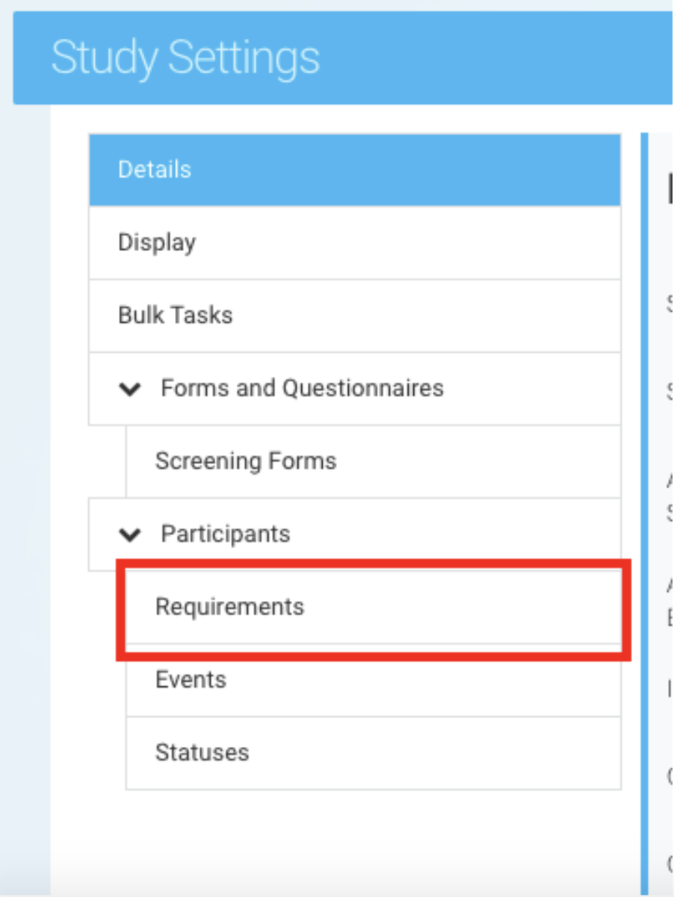
Task: Click the Forms and Questionnaires label
Action: 302,389
